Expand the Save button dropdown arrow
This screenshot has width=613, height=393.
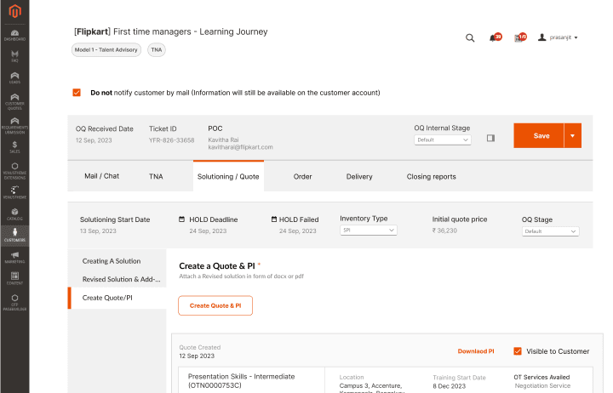tap(573, 135)
